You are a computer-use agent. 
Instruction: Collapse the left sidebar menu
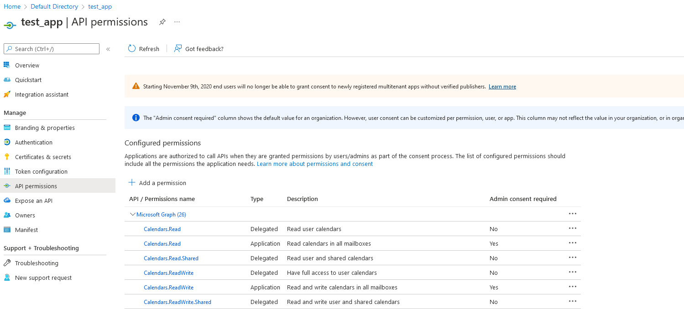[108, 49]
